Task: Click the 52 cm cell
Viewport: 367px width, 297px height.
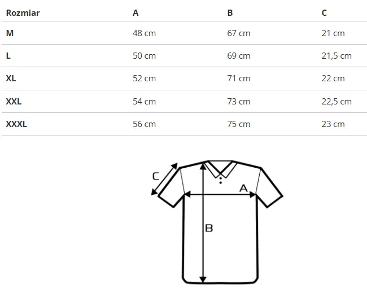Action: coord(144,78)
